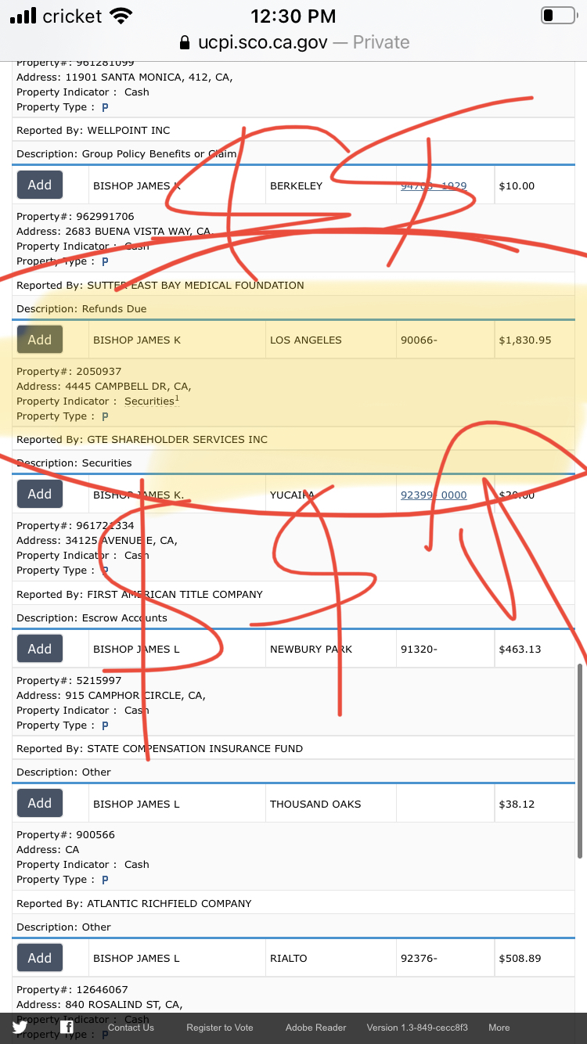Select Description: Escrow Accounts row
This screenshot has height=1044, width=587.
[x=293, y=617]
